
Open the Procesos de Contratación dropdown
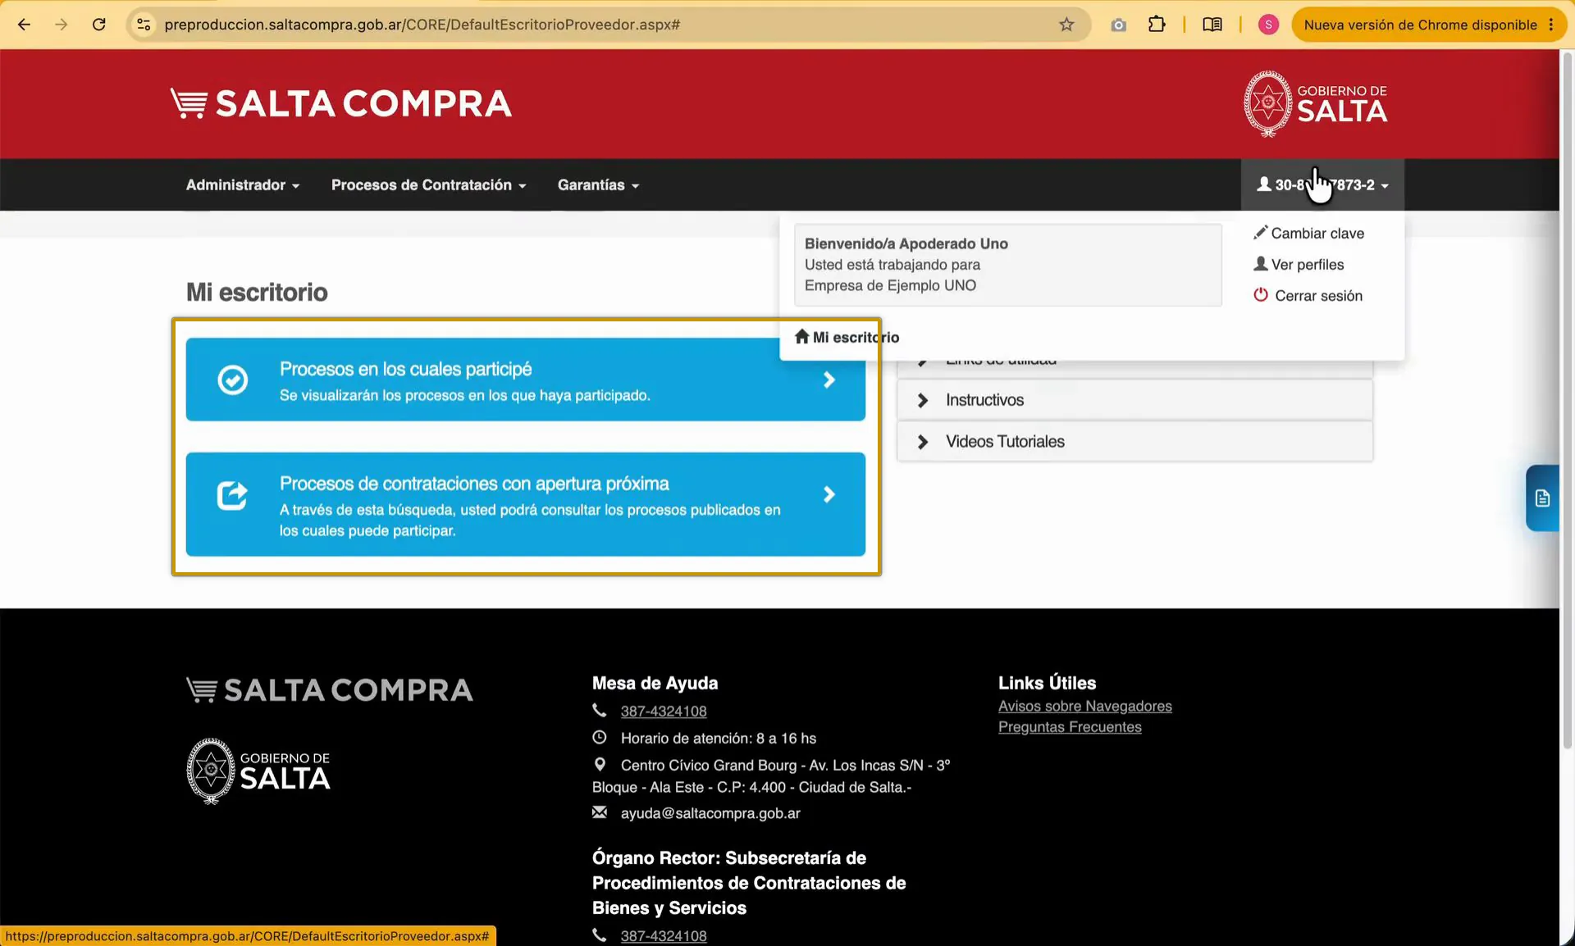pos(429,184)
